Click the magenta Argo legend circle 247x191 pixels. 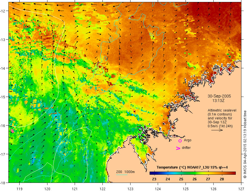180,141
